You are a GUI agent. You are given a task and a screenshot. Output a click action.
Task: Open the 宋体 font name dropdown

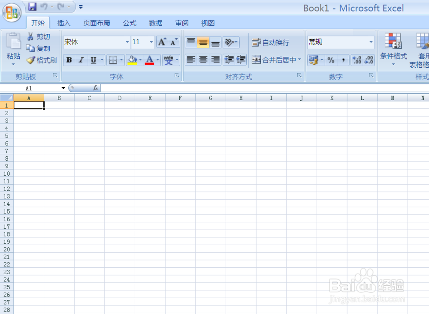click(127, 42)
